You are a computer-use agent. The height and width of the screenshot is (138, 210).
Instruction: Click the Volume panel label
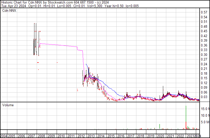(8, 105)
